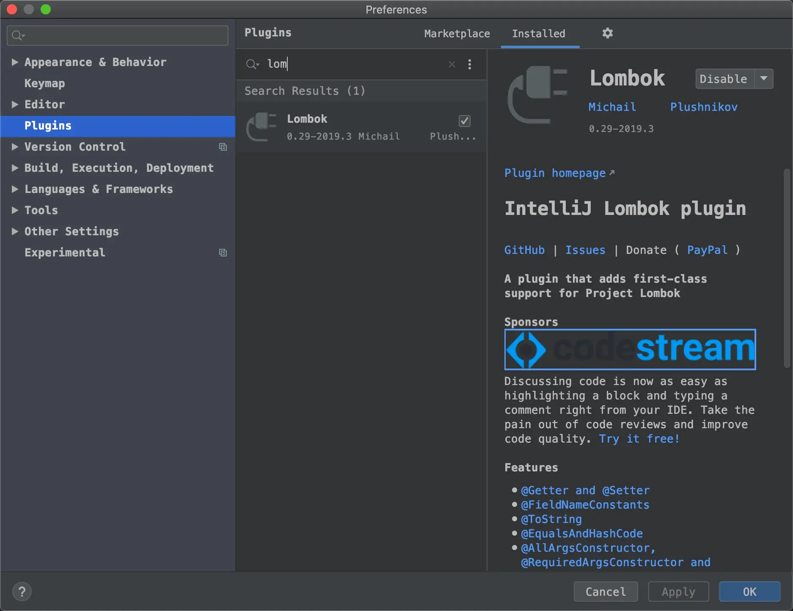Image resolution: width=793 pixels, height=611 pixels.
Task: Click the plugin search magnifier icon
Action: pos(252,64)
